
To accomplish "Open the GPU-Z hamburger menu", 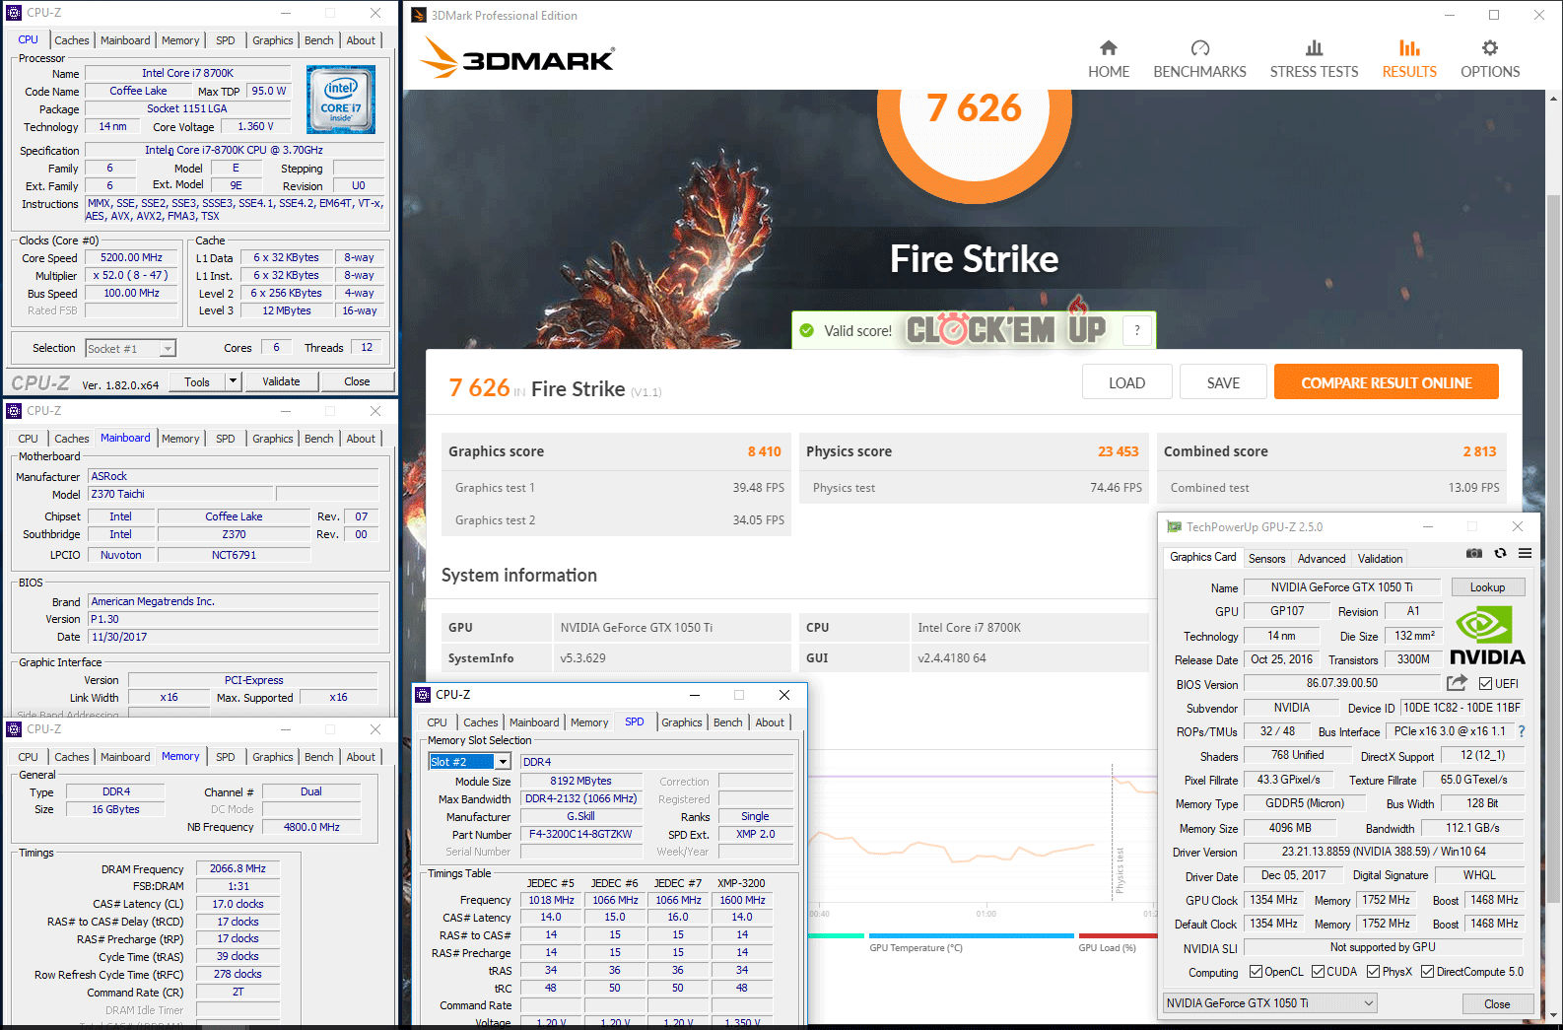I will (x=1525, y=554).
